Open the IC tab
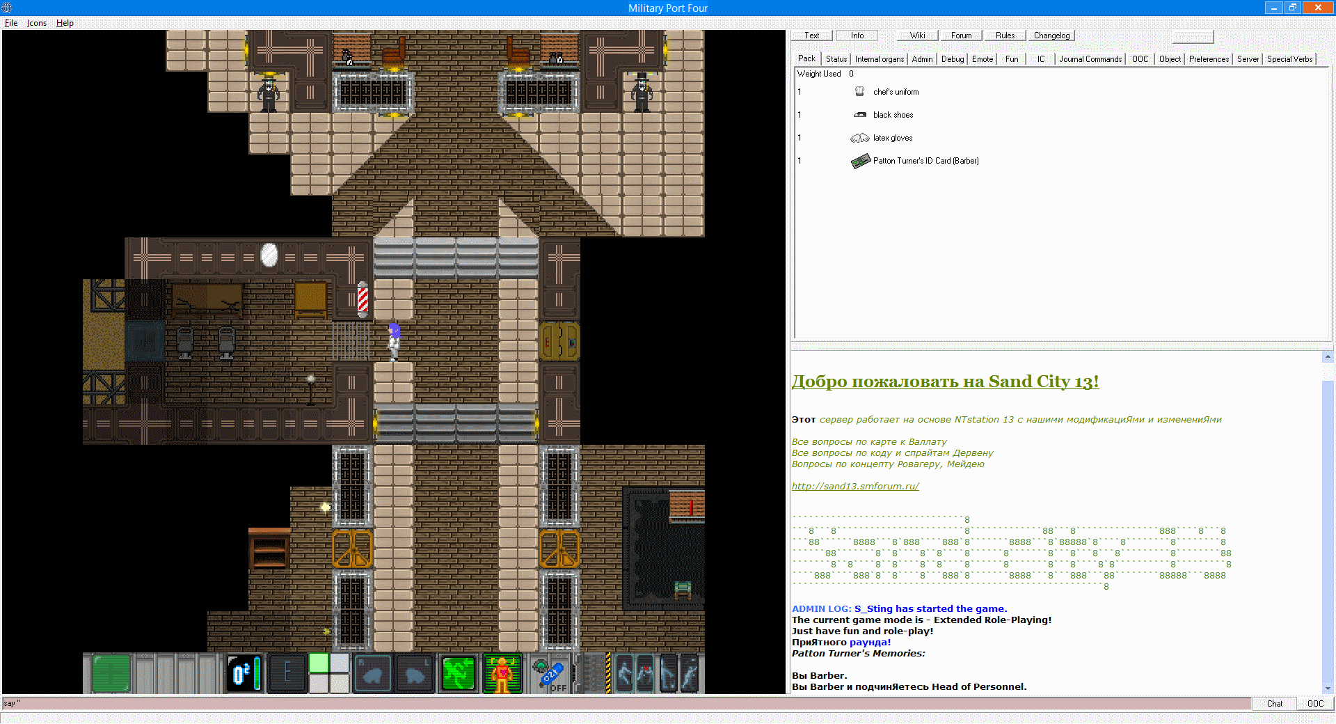1336x724 pixels. tap(1041, 59)
